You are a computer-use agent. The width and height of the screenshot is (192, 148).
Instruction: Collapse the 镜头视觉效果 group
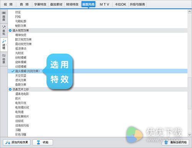(10, 30)
